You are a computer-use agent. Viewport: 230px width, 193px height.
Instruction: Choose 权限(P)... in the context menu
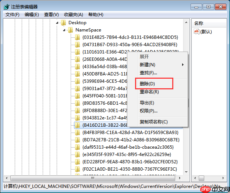[x=149, y=111]
